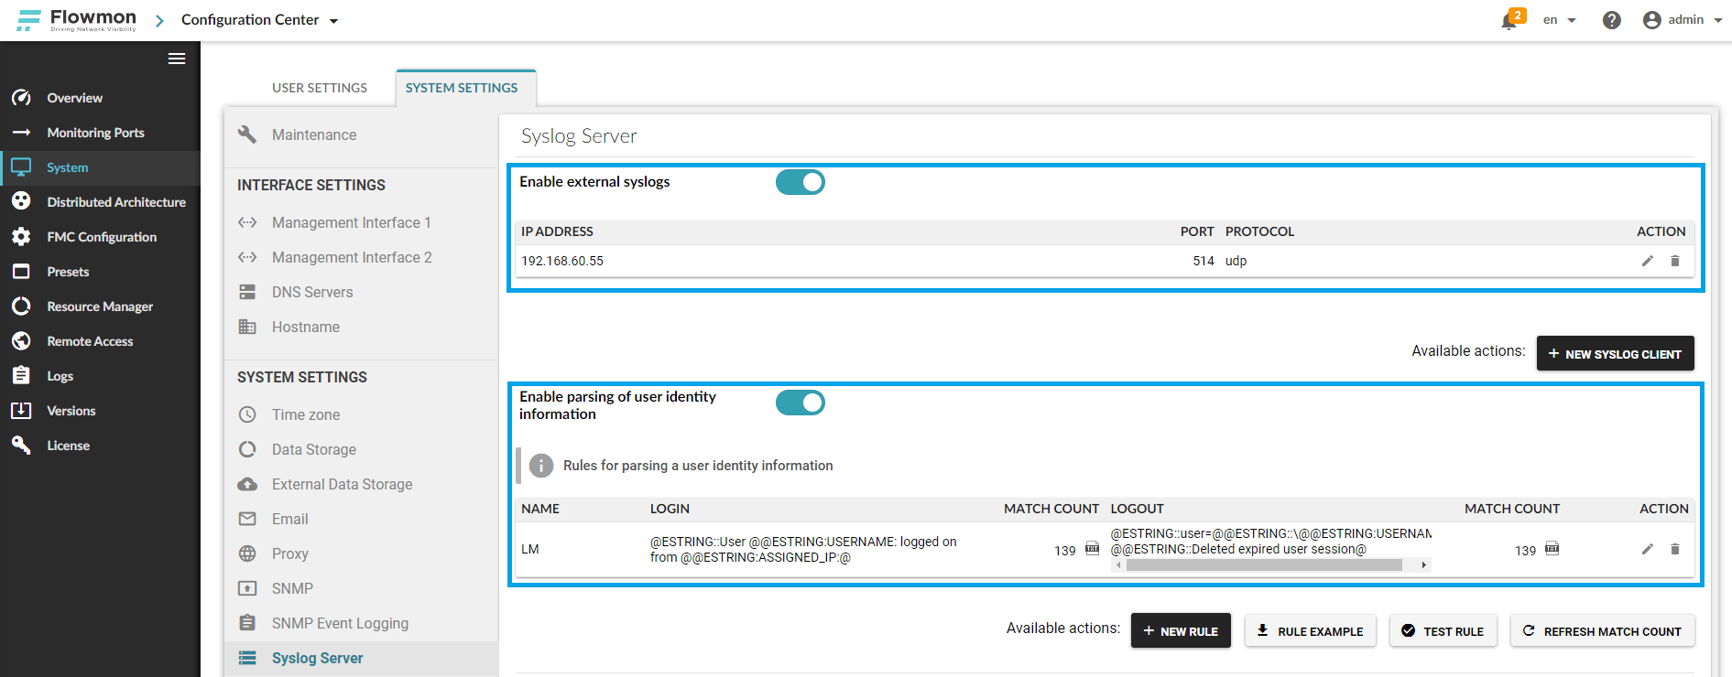
Task: Click the logout match count text icon
Action: pos(1552,549)
